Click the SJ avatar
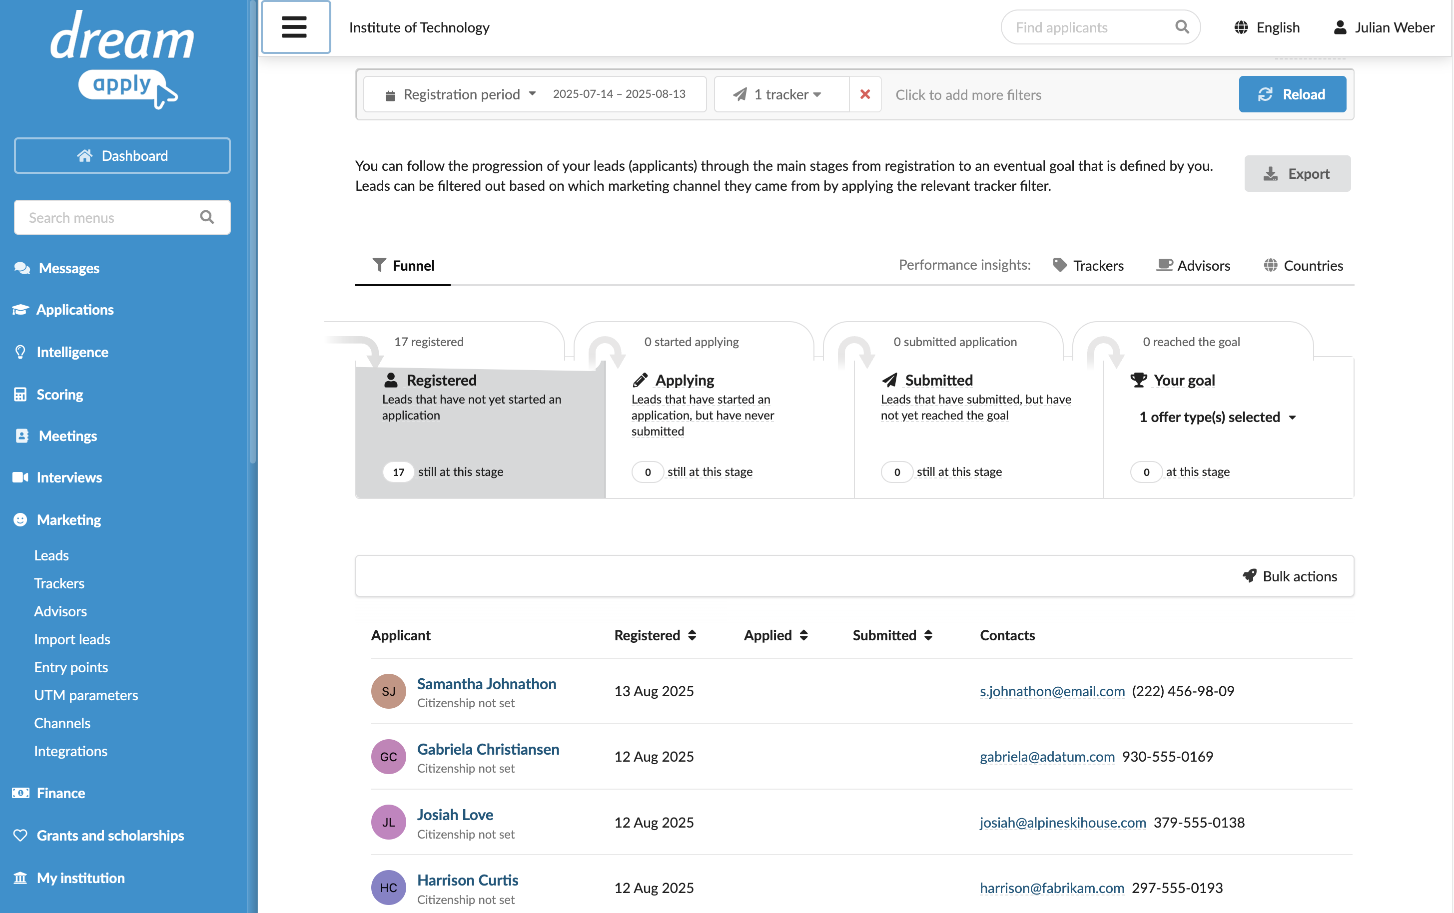Image resolution: width=1454 pixels, height=913 pixels. [x=388, y=691]
